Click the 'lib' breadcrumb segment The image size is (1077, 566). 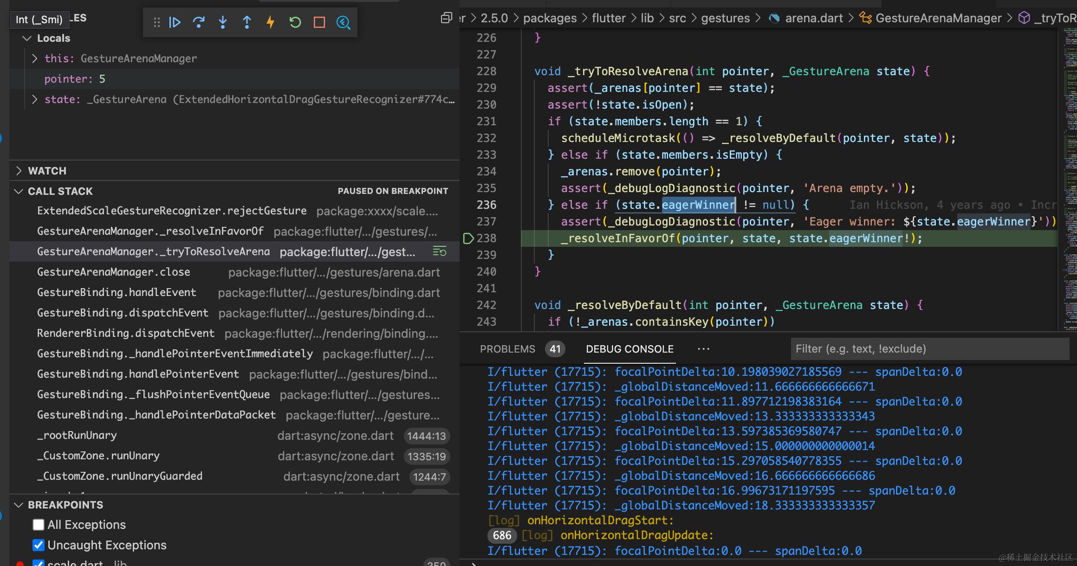647,18
